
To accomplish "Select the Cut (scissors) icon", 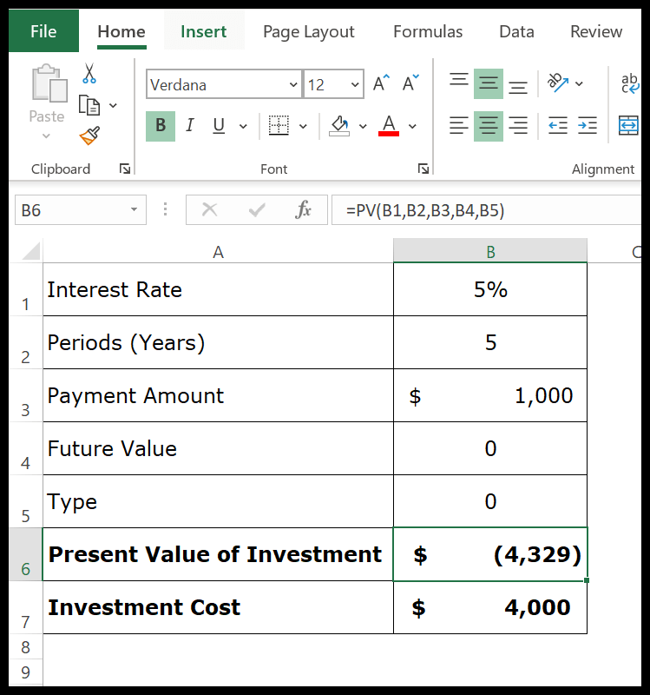I will click(x=88, y=73).
